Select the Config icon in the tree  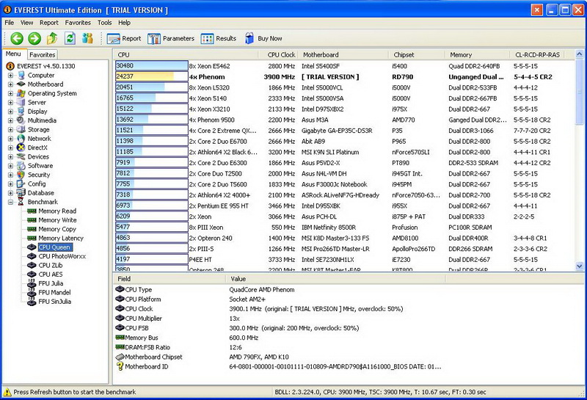21,184
